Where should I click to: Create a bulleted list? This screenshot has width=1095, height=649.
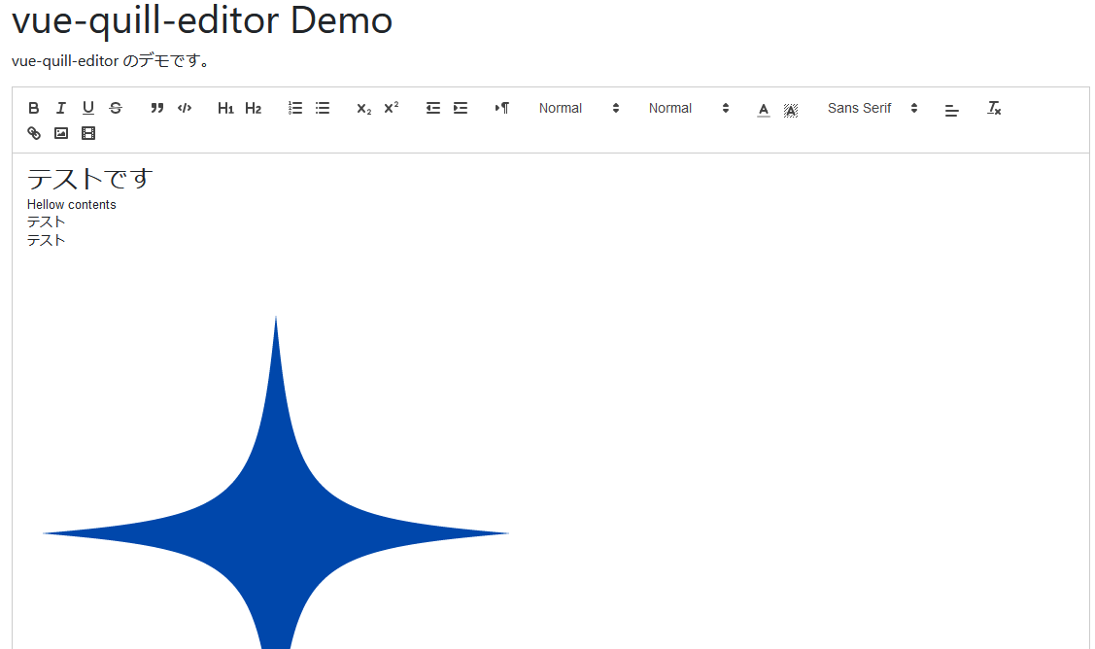tap(322, 108)
